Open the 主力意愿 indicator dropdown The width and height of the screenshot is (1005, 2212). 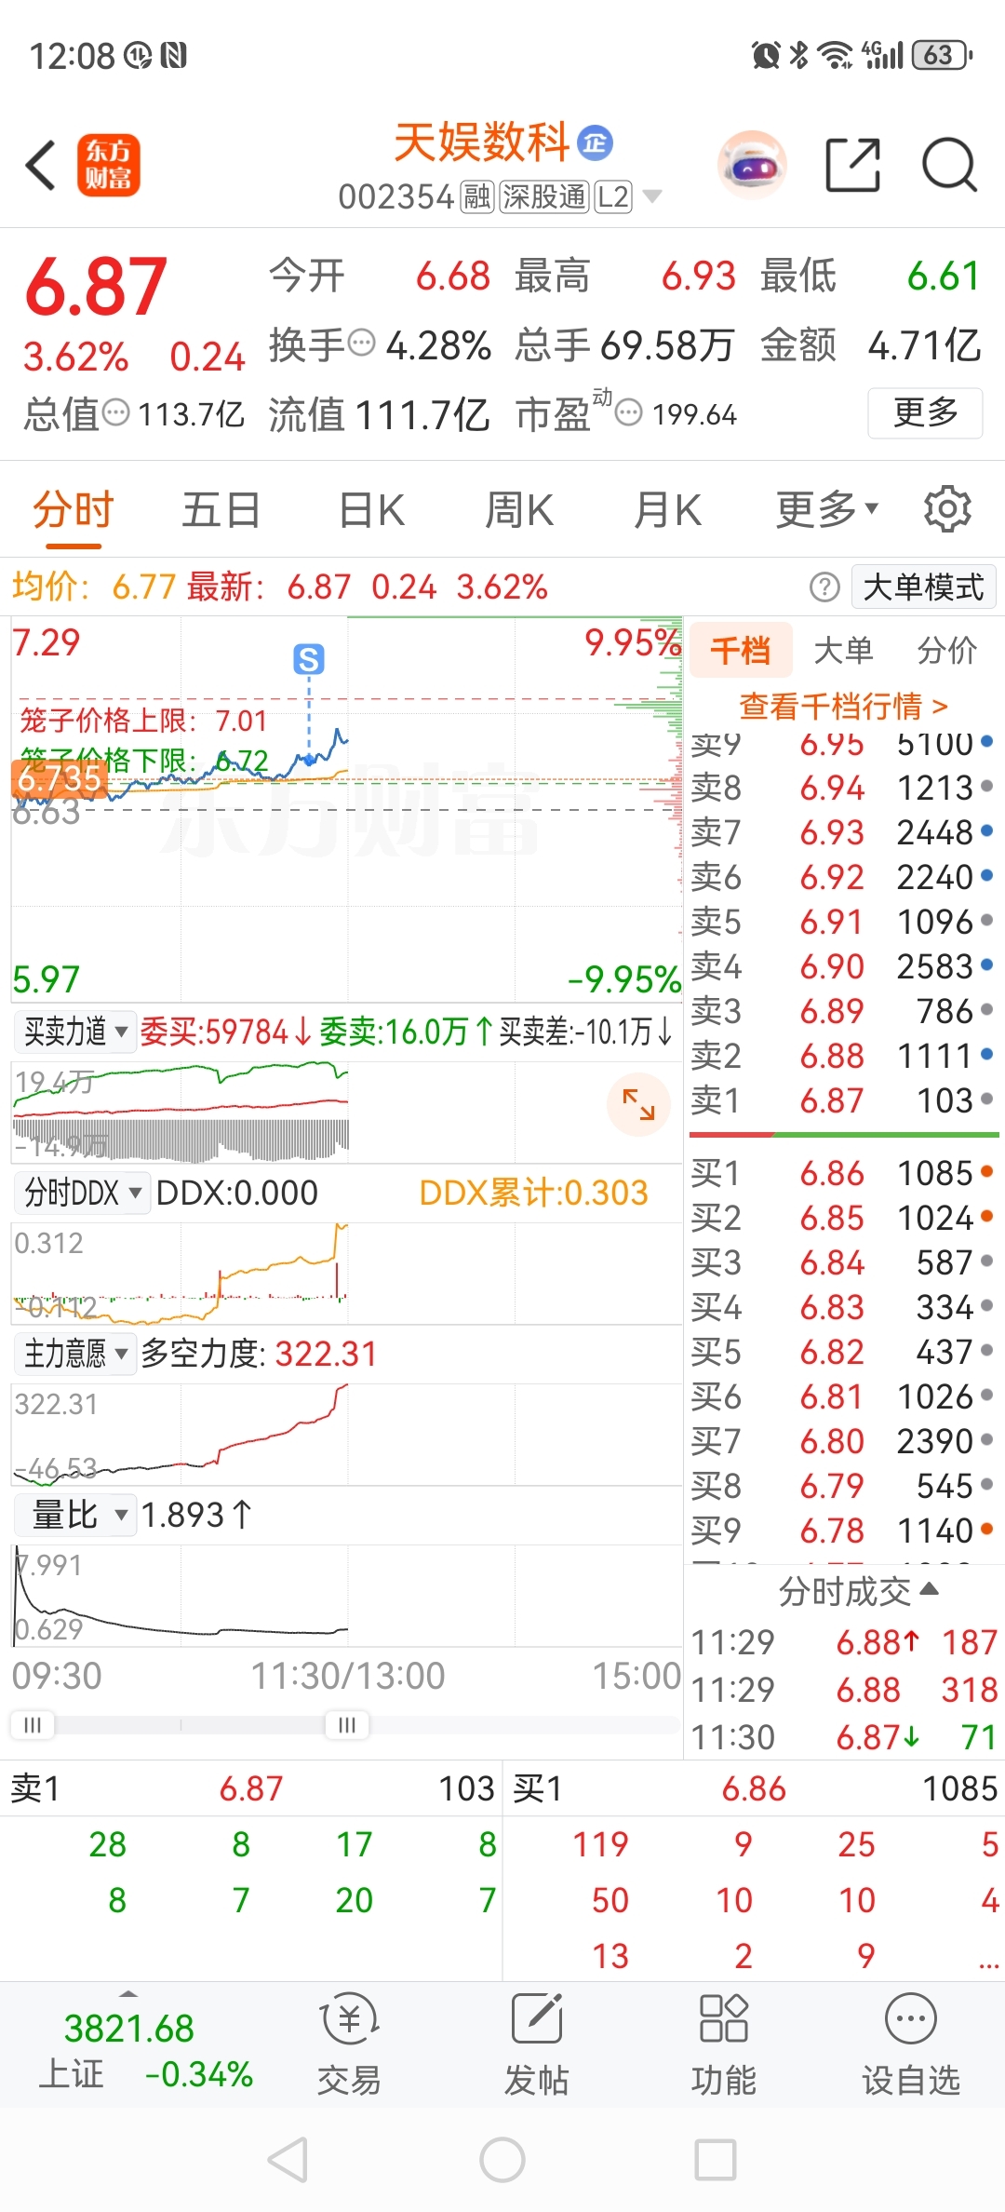click(x=75, y=1354)
